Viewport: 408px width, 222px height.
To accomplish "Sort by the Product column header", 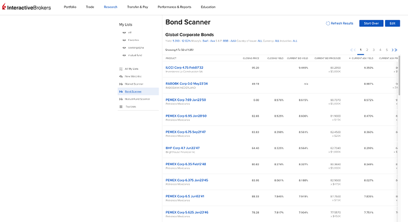I will (x=171, y=59).
